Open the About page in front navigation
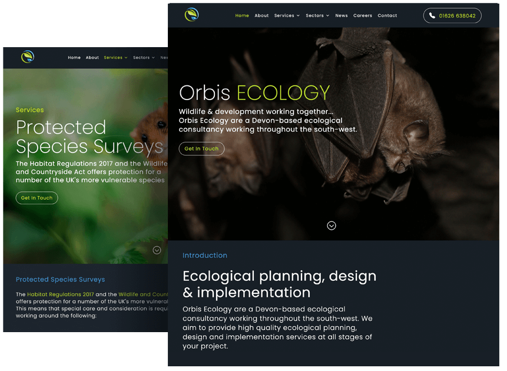Image resolution: width=507 pixels, height=371 pixels. point(261,16)
